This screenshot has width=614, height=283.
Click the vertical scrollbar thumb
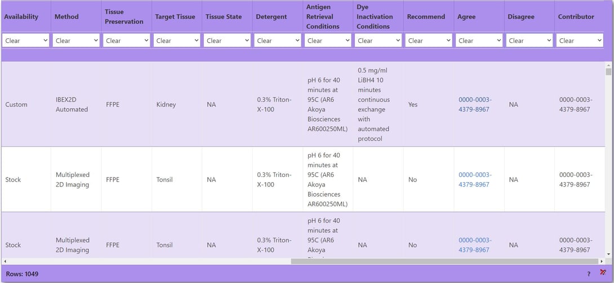point(608,72)
